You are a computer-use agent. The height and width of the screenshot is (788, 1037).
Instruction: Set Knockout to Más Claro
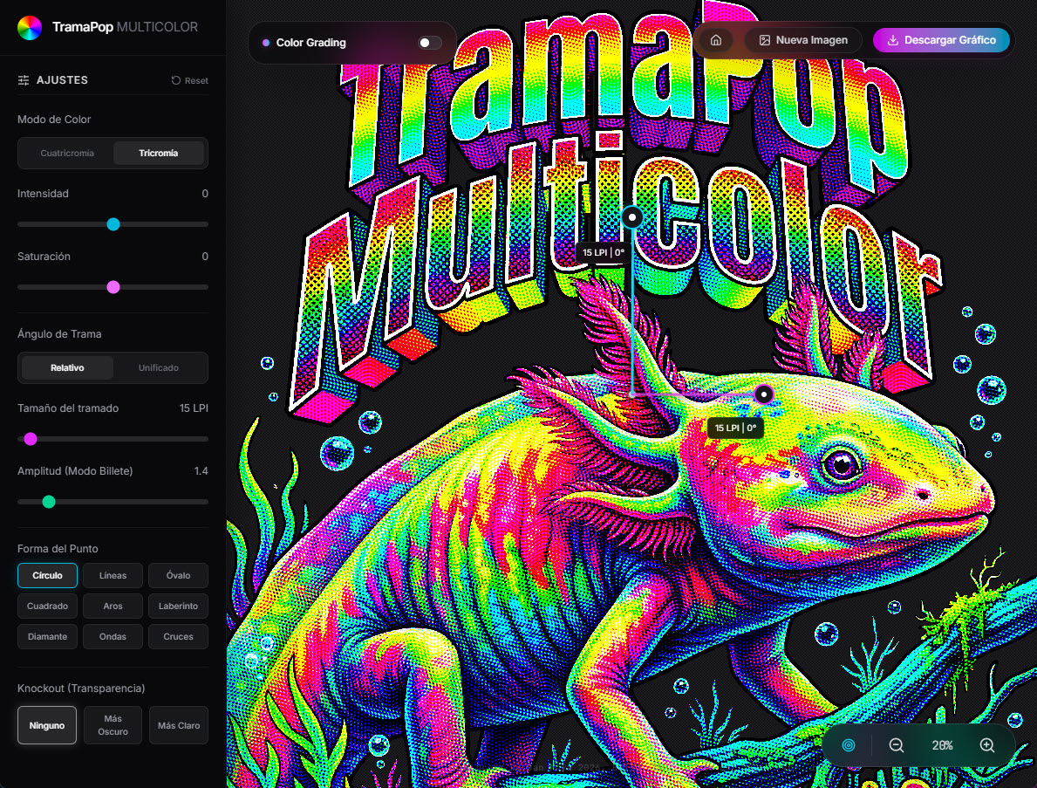pyautogui.click(x=179, y=725)
